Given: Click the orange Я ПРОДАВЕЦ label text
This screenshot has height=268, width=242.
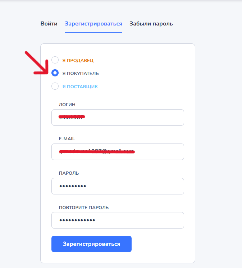Looking at the screenshot, I should [x=78, y=60].
